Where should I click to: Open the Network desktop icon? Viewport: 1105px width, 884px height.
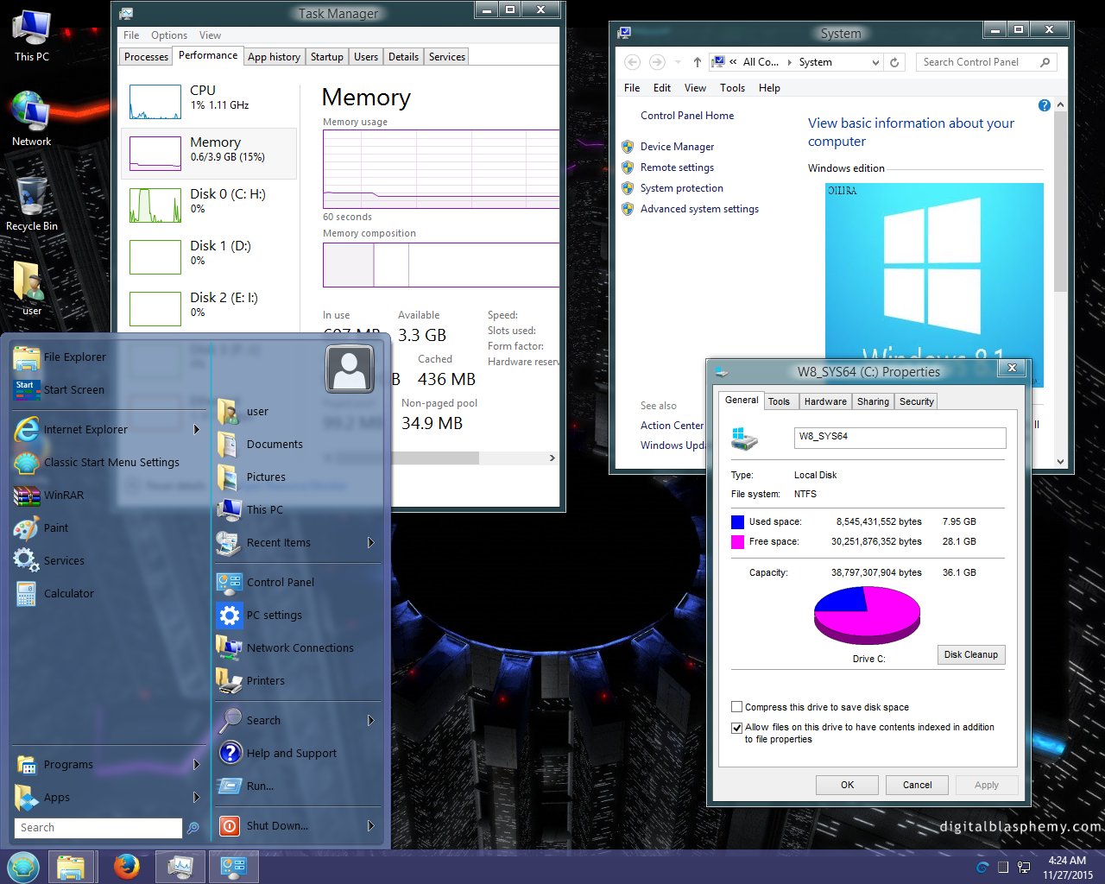[x=31, y=119]
